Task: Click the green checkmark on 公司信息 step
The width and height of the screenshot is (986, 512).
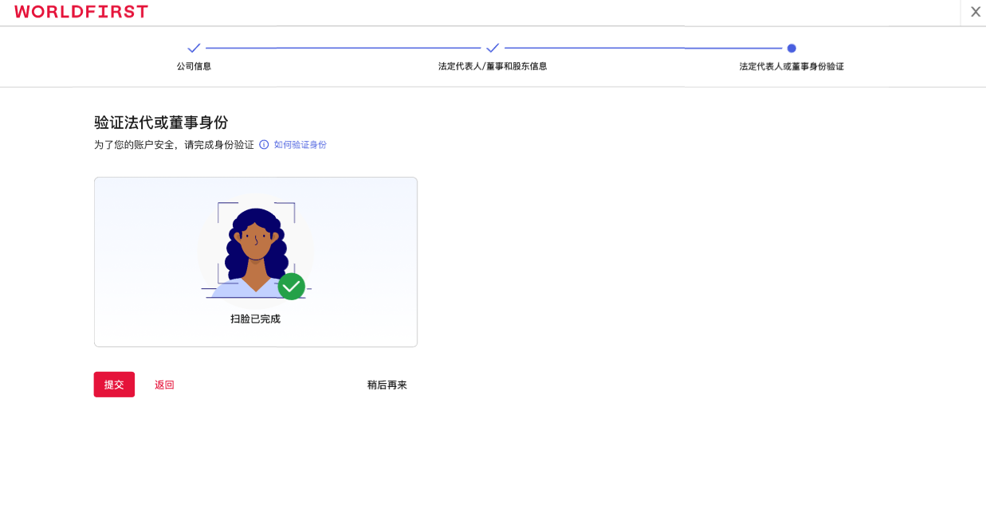Action: 194,48
